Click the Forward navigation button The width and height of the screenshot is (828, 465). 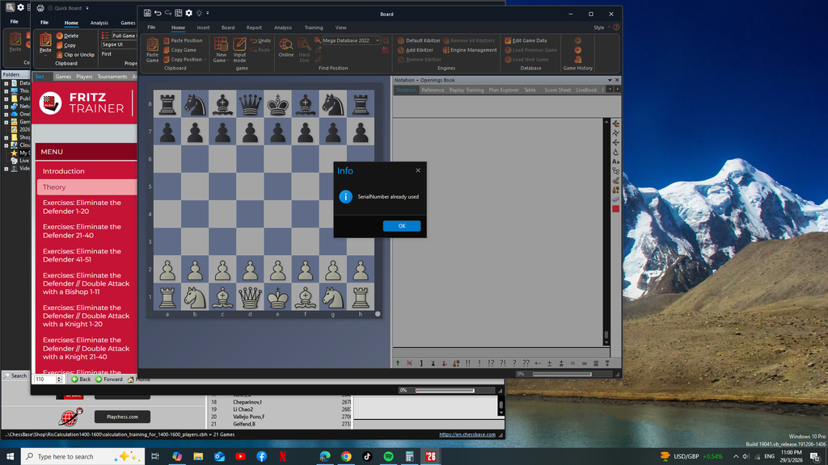[109, 379]
